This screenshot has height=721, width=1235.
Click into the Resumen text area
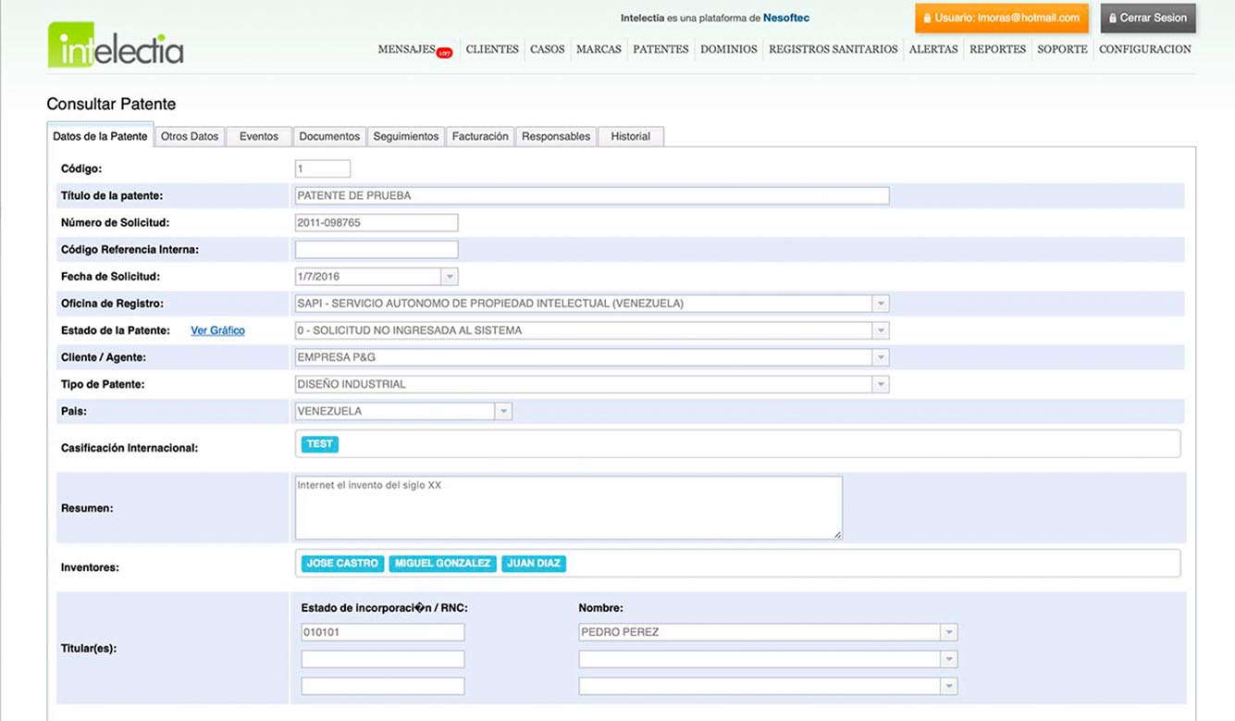[x=568, y=507]
